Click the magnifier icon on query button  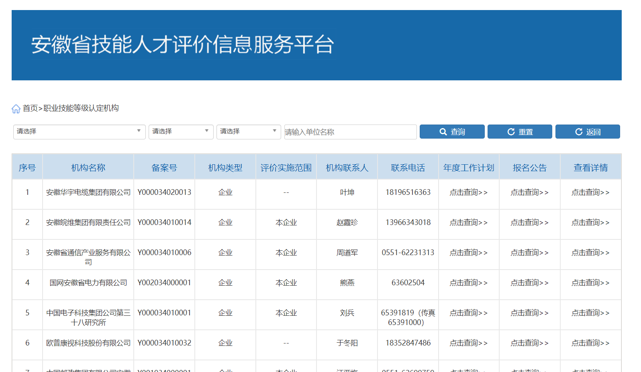(443, 132)
